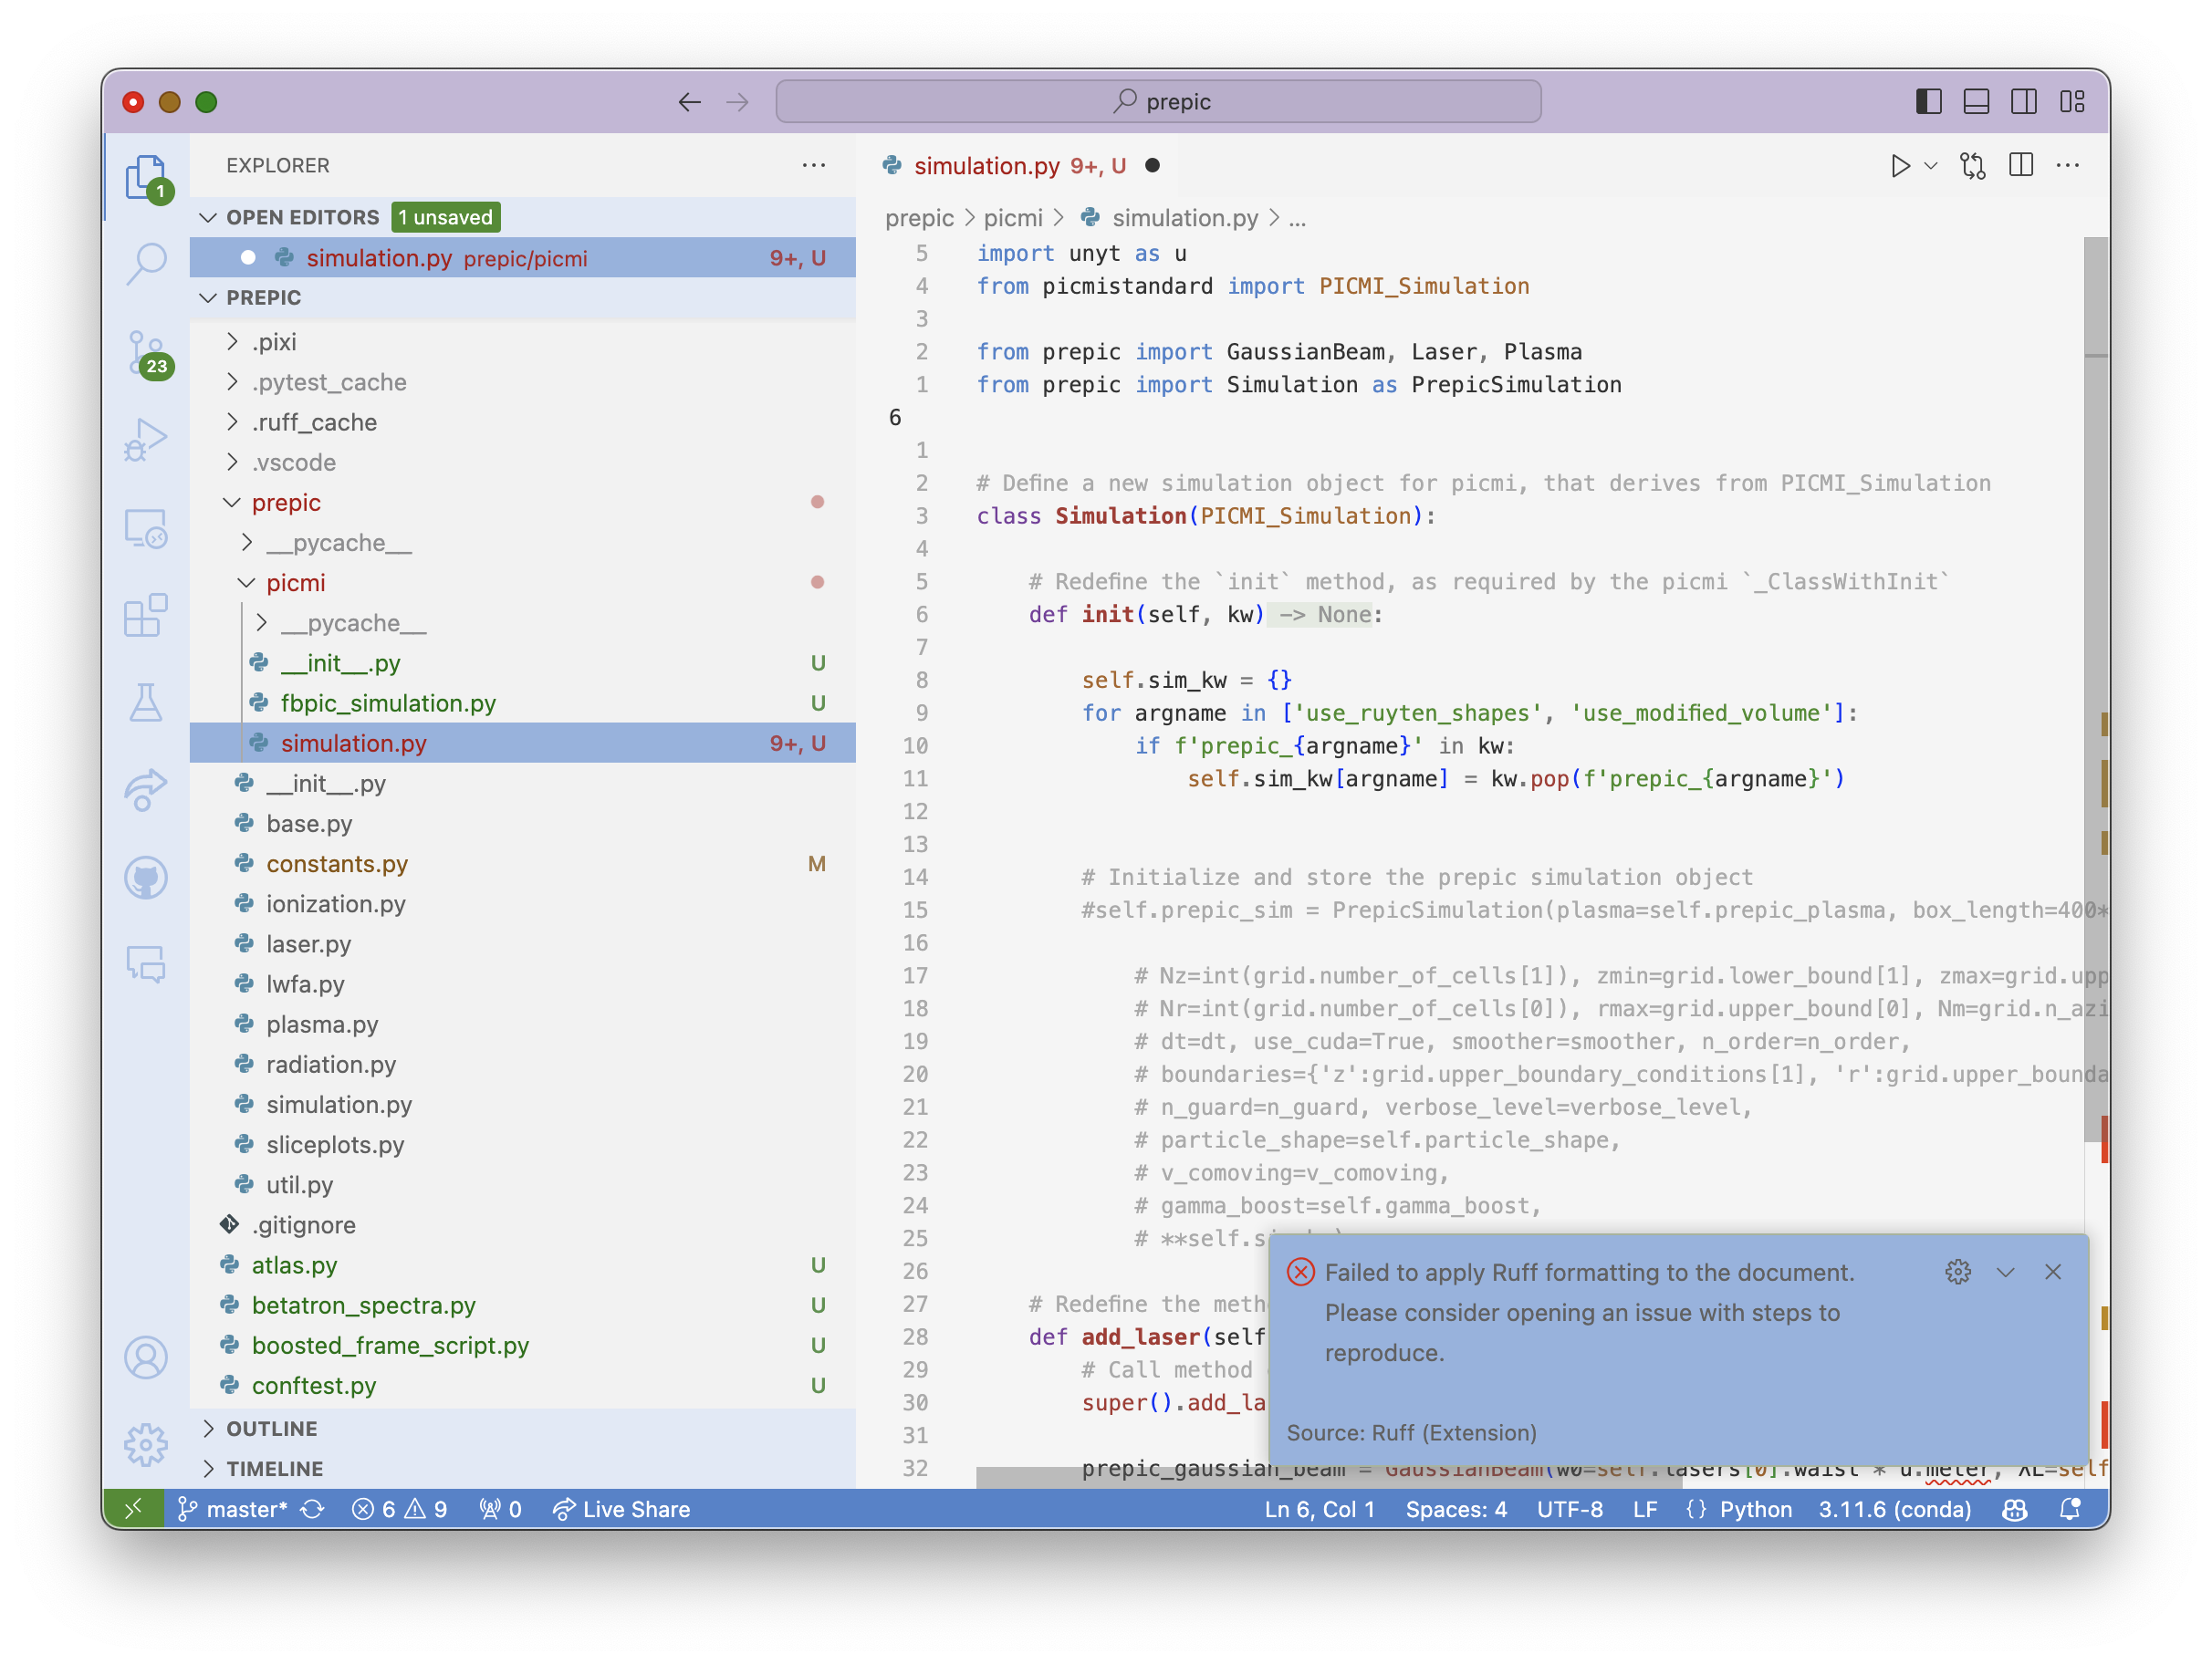
Task: Open the GitHub view in activity bar
Action: click(x=146, y=878)
